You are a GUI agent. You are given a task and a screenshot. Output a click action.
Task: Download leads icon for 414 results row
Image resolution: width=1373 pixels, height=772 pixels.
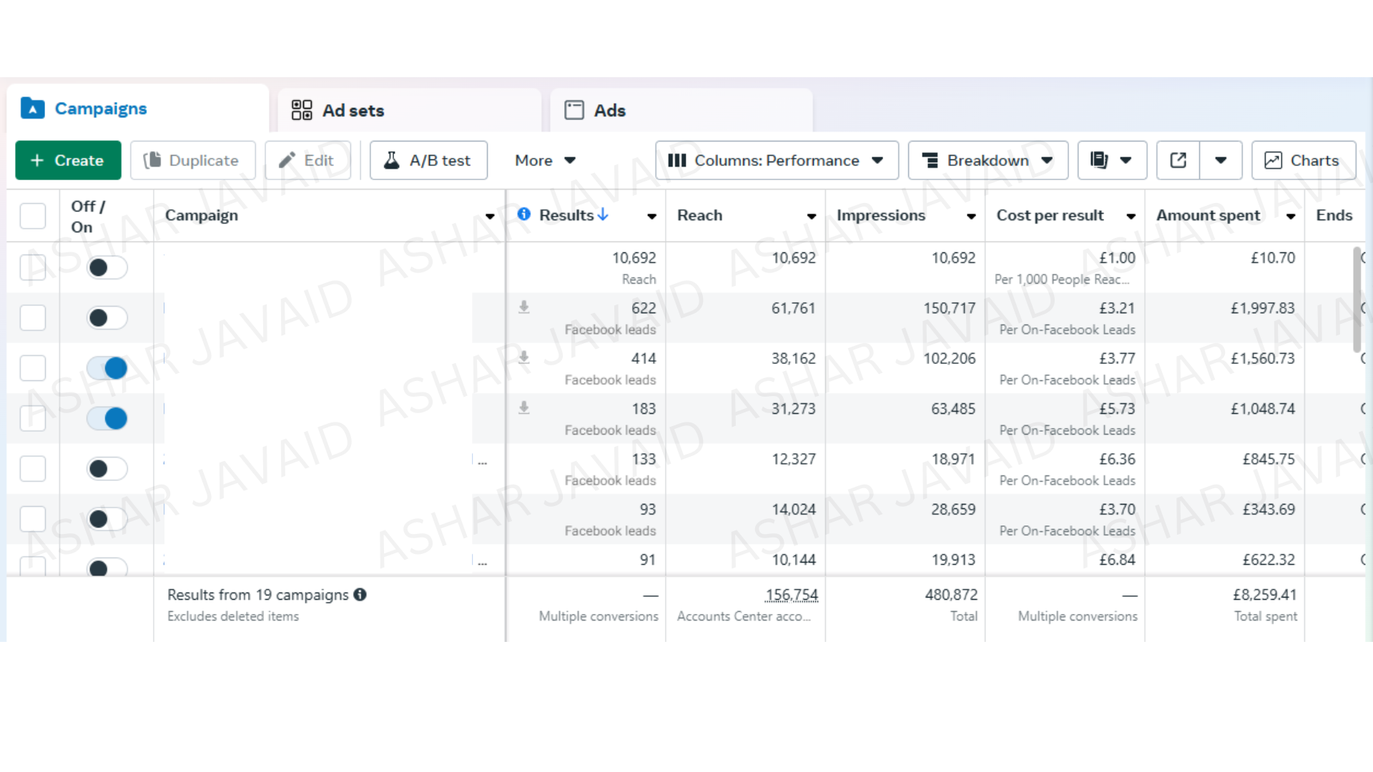(x=524, y=357)
